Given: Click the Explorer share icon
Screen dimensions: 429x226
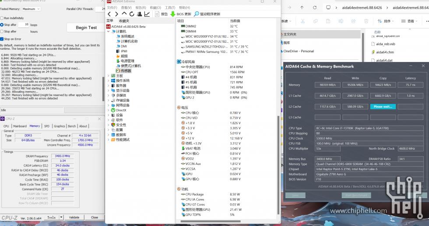Looking at the screenshot, I should (x=354, y=21).
